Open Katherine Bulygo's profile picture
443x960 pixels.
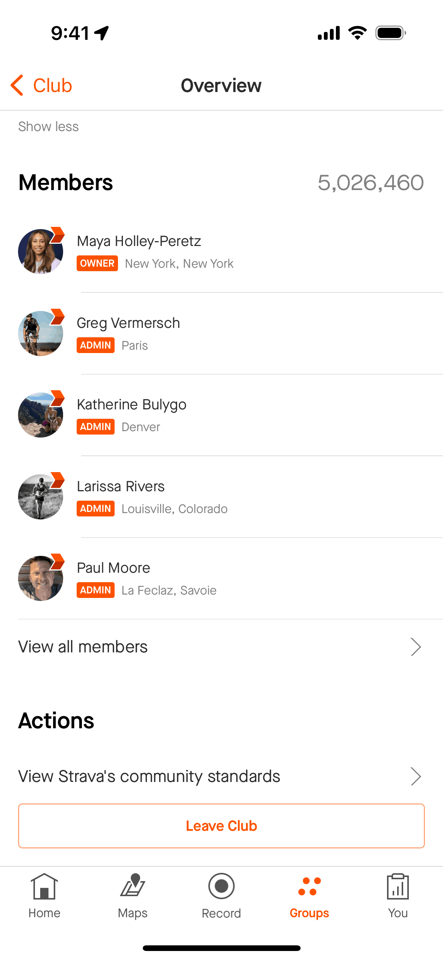pos(41,415)
